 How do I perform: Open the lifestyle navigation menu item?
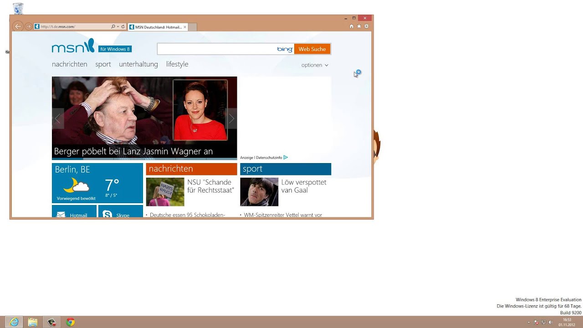coord(177,64)
